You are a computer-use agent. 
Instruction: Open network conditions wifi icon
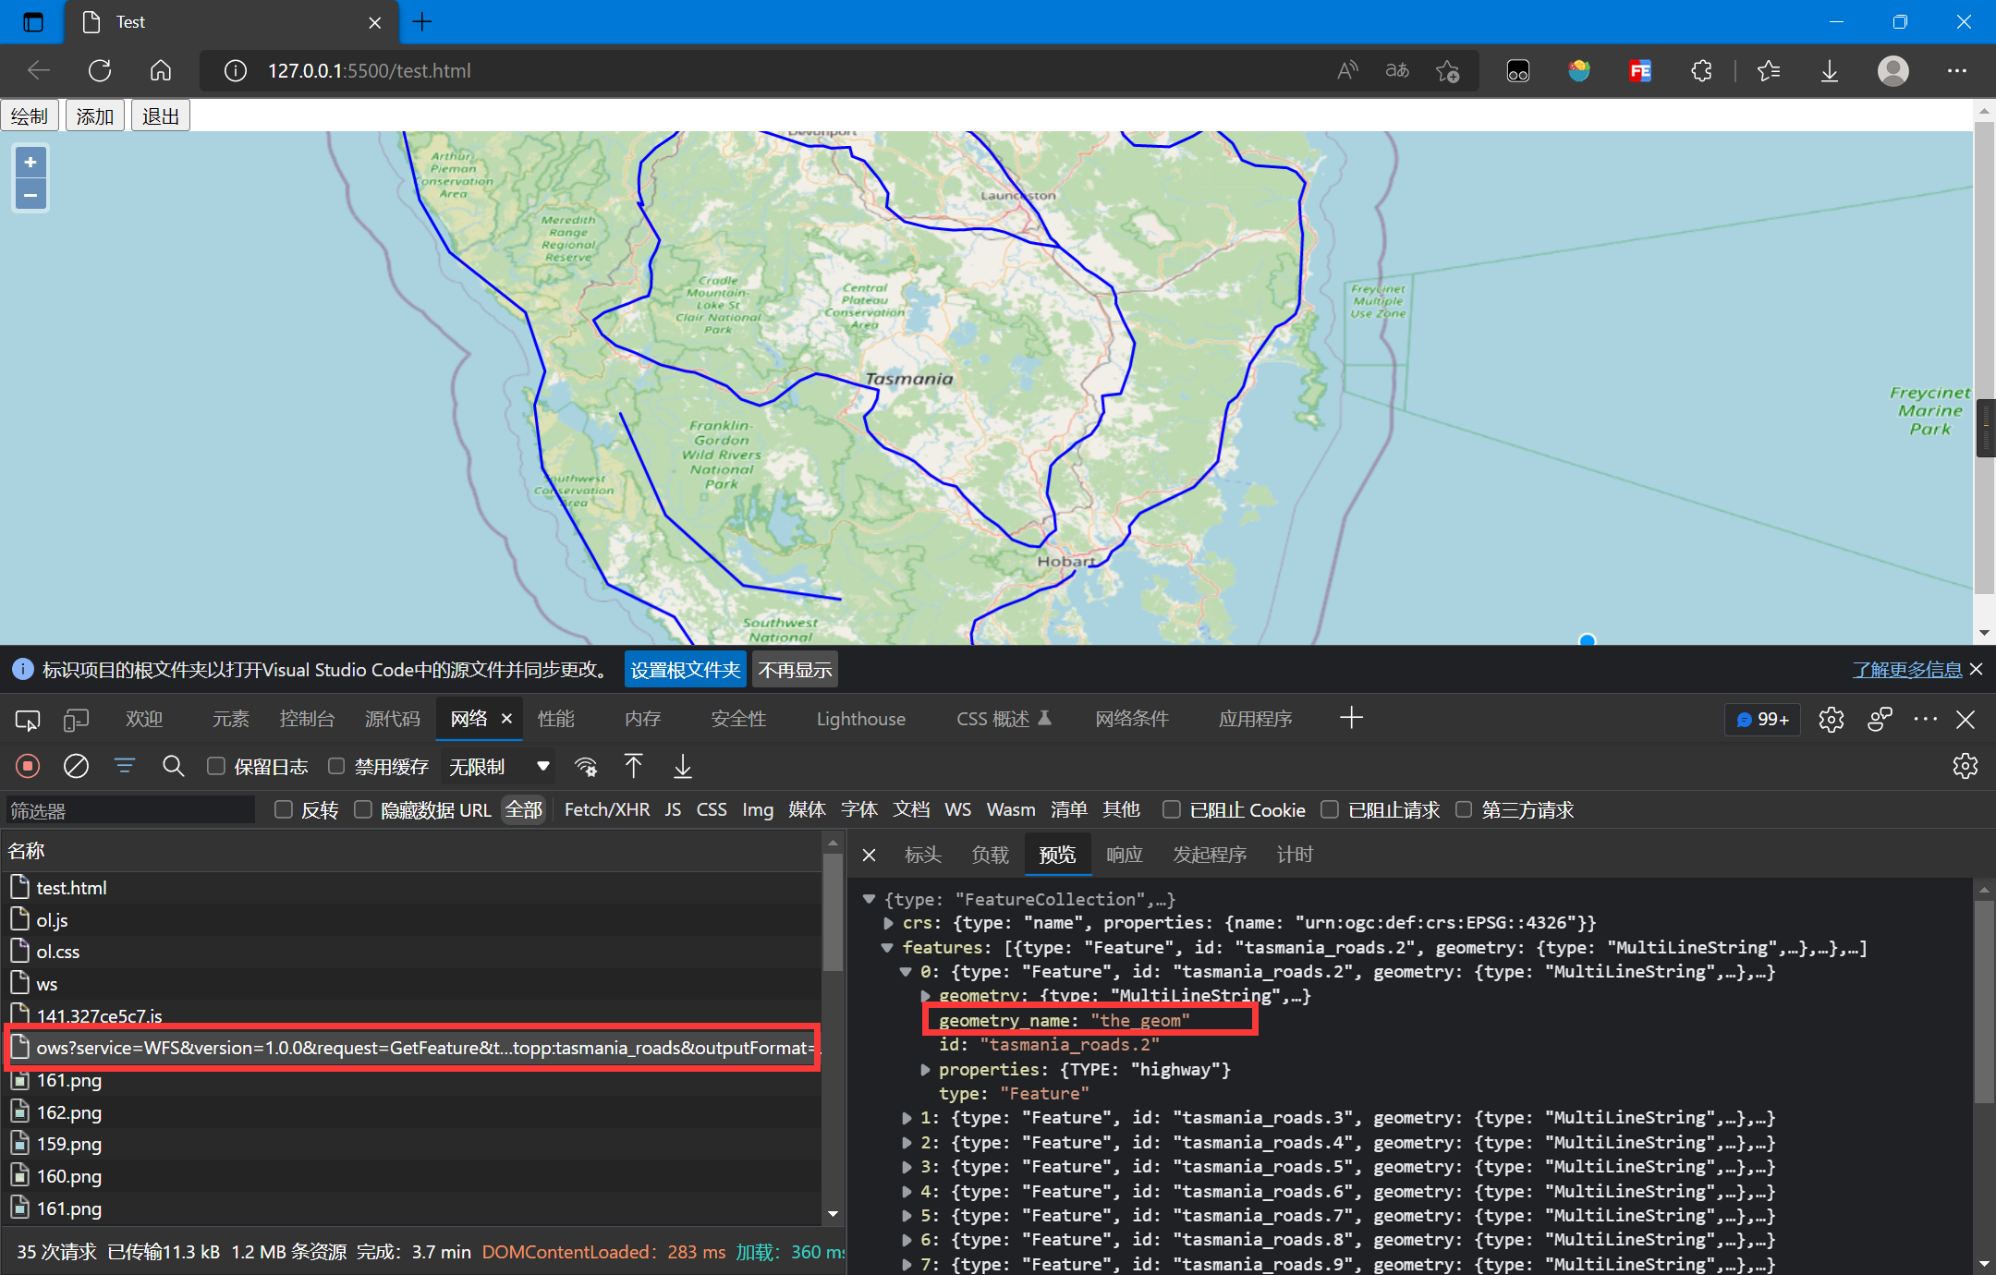pyautogui.click(x=586, y=766)
